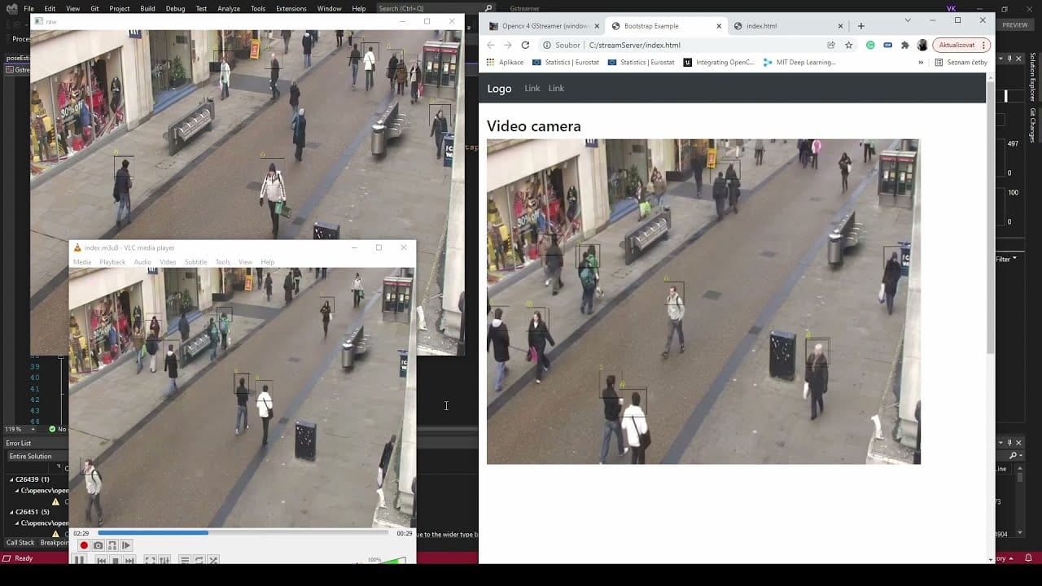This screenshot has height=586, width=1042.
Task: Show hidden bookmarks with the chevron
Action: pyautogui.click(x=921, y=62)
